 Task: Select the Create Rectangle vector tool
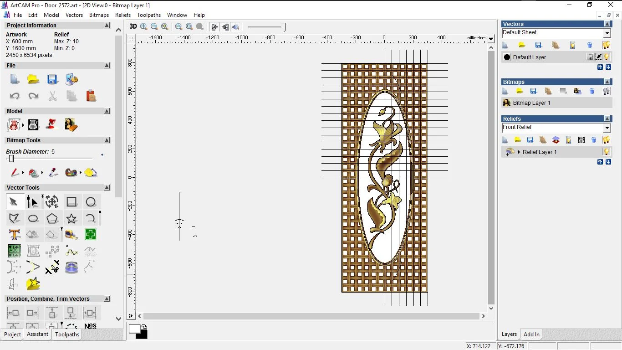pos(71,202)
